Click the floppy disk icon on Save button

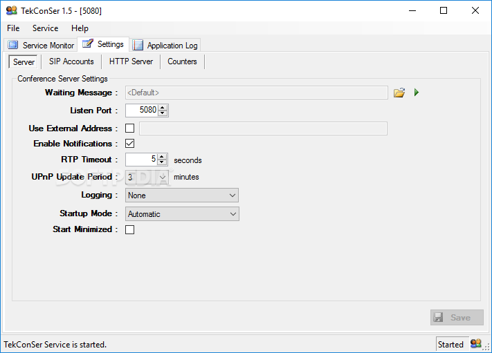point(438,317)
